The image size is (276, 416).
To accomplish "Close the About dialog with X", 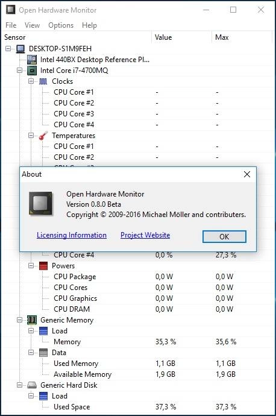I will 247,174.
